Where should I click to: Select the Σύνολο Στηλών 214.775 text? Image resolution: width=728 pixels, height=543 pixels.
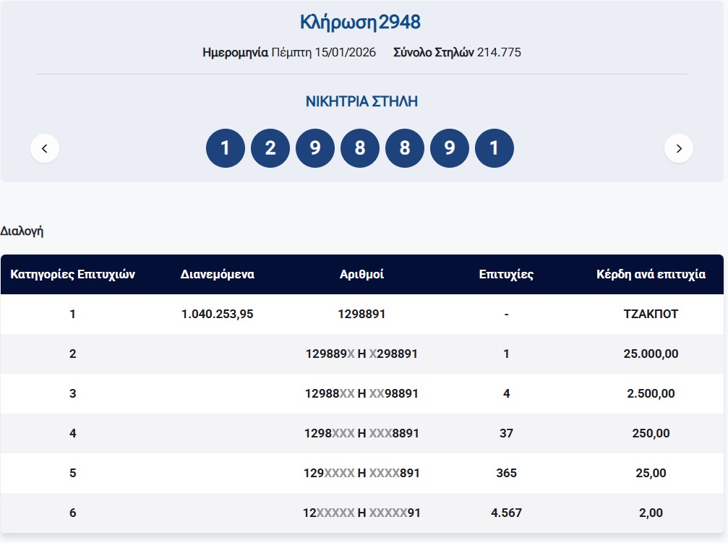pos(457,53)
